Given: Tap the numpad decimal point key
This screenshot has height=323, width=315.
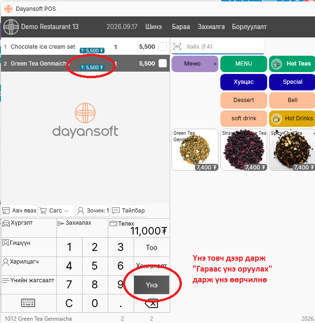Looking at the screenshot, I should point(120,303).
